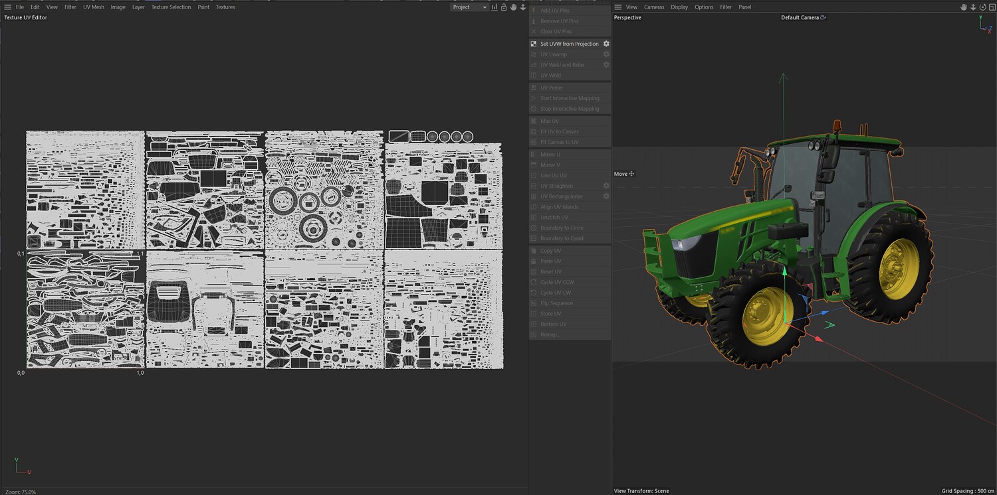
Task: Open the Display menu
Action: pos(679,7)
